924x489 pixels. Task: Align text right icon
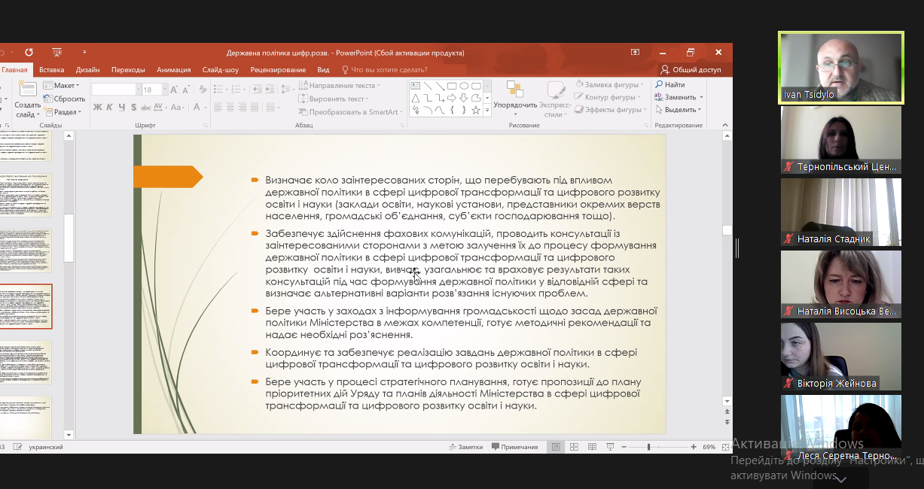click(x=243, y=108)
